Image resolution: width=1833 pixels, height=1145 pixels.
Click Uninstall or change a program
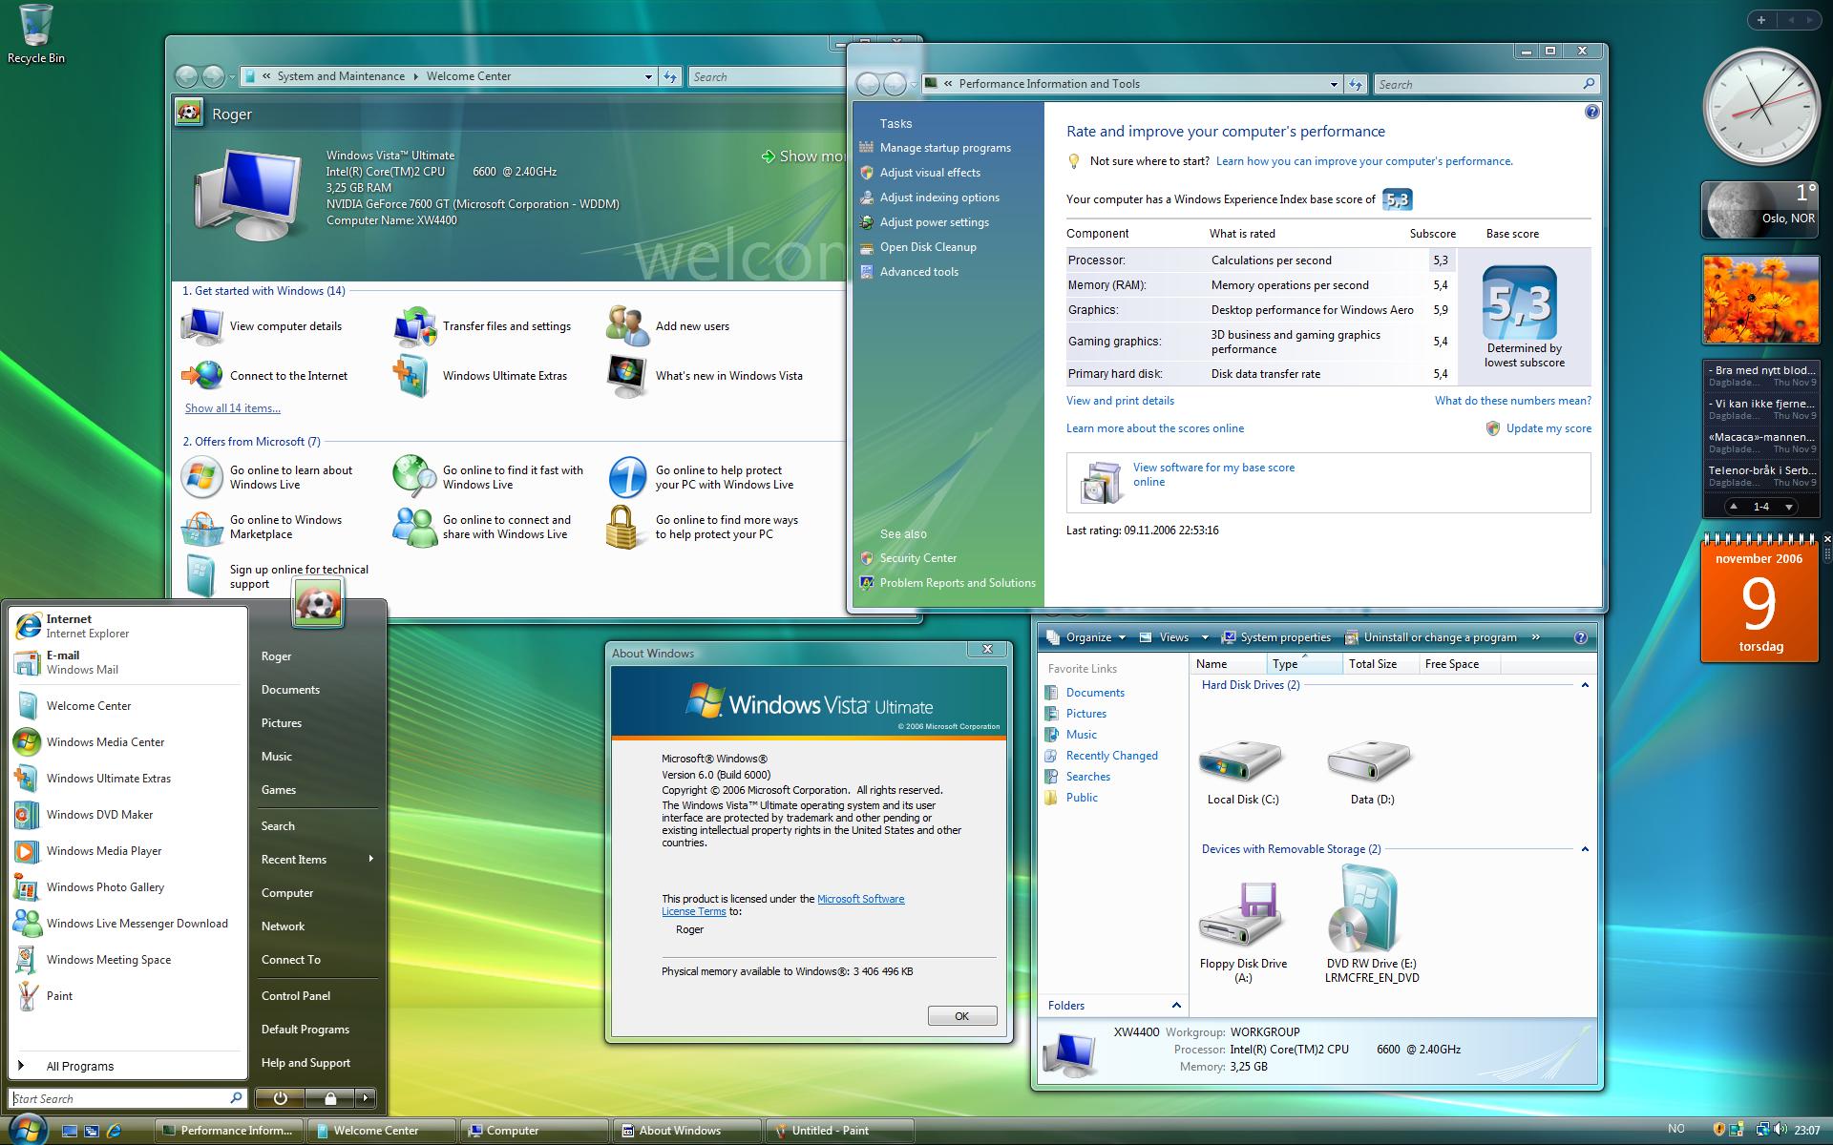click(x=1430, y=637)
